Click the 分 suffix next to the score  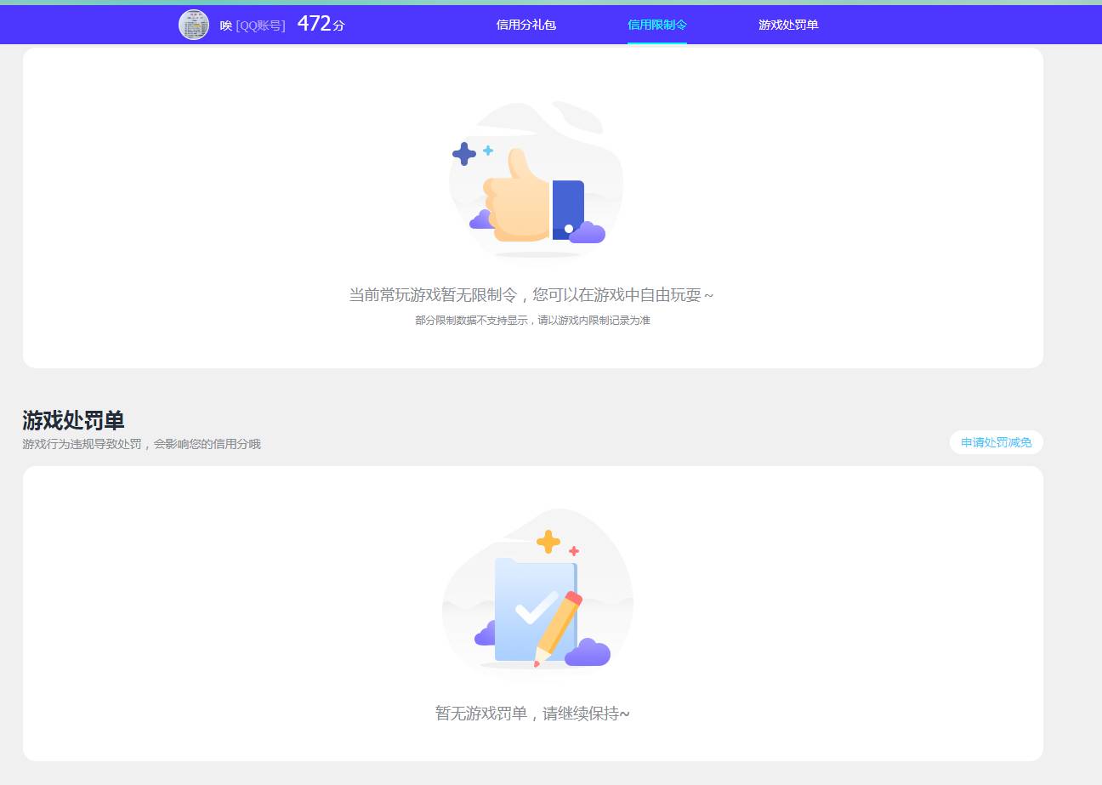pos(338,27)
